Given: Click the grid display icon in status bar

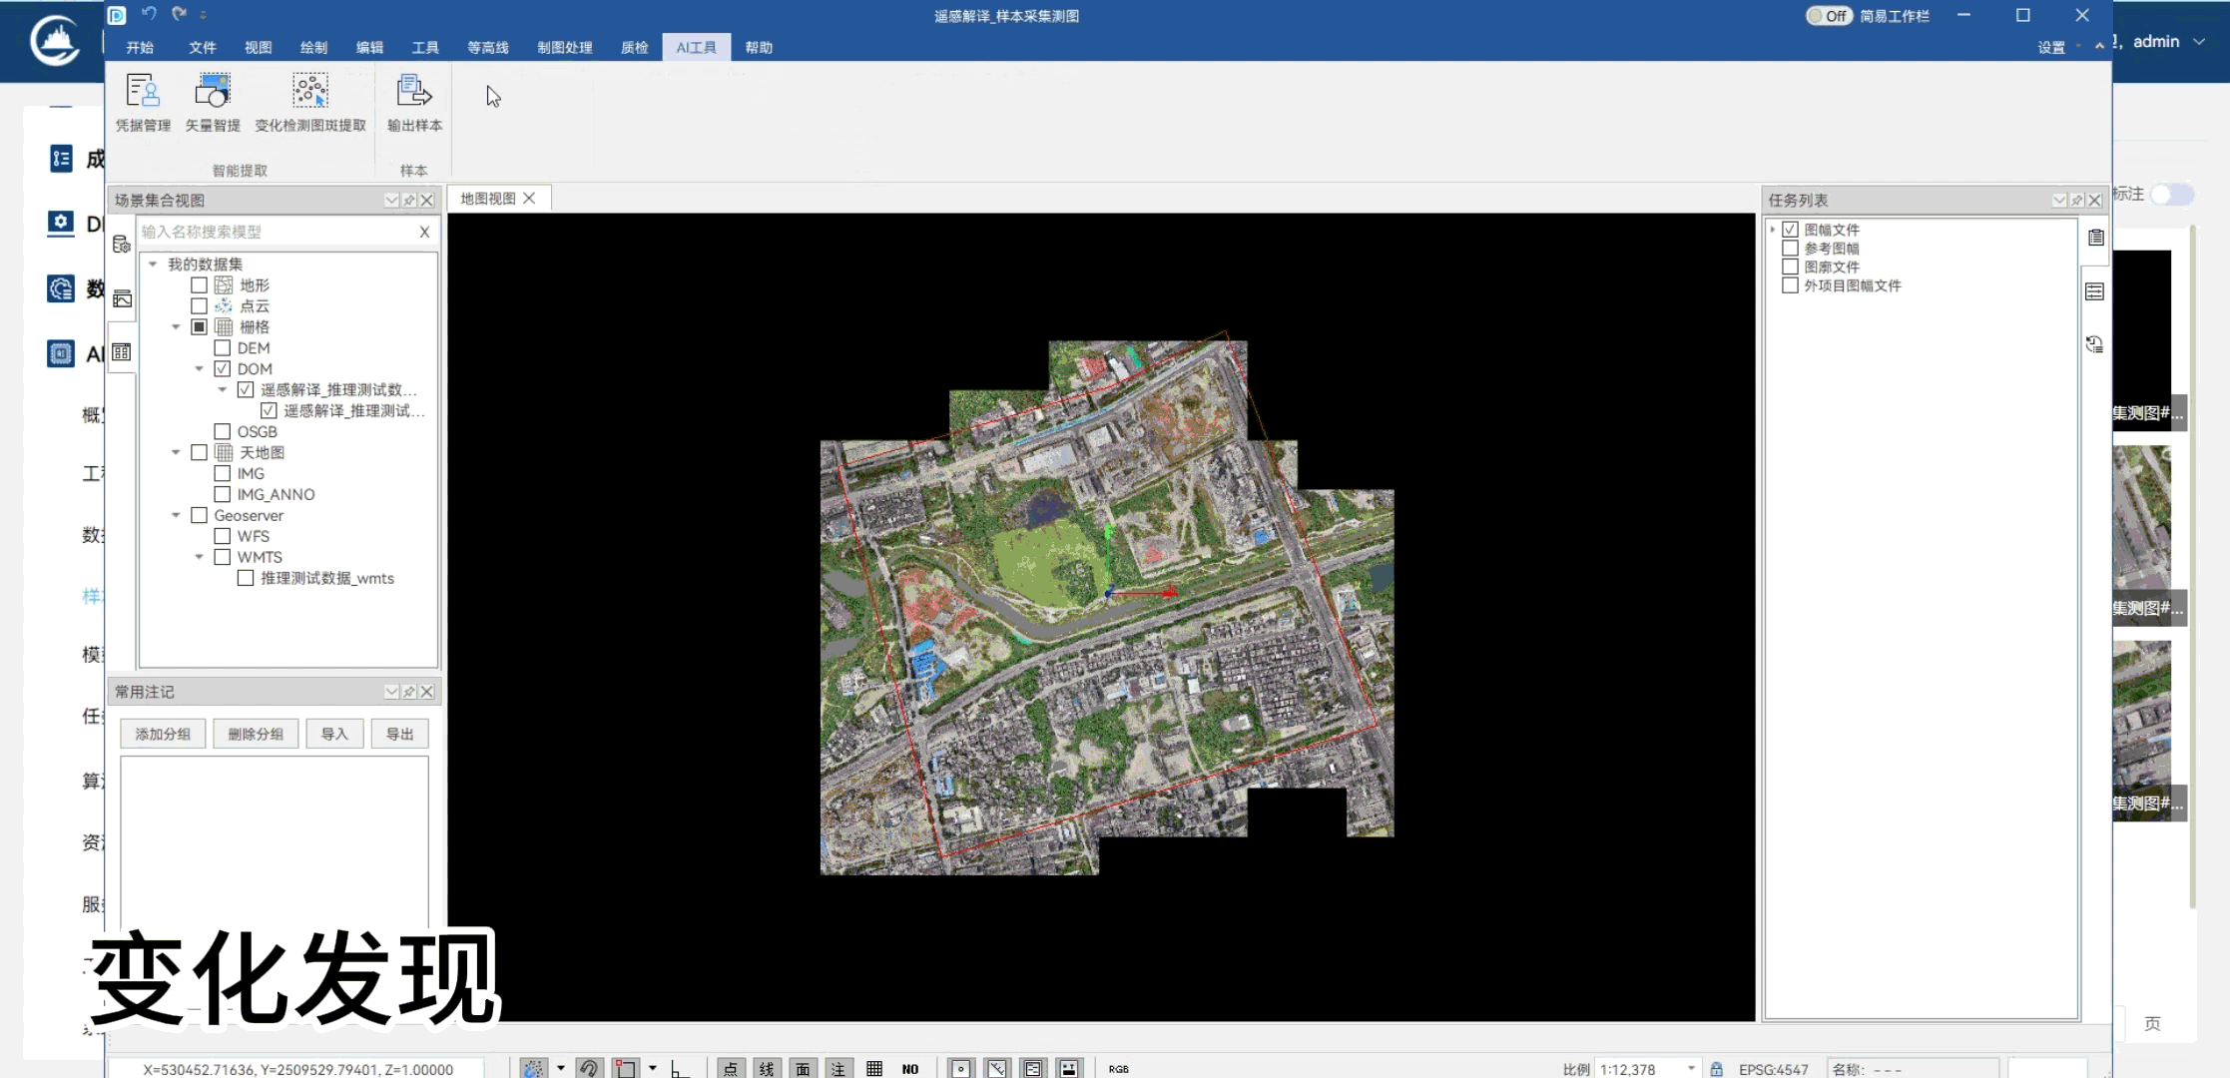Looking at the screenshot, I should pyautogui.click(x=874, y=1068).
